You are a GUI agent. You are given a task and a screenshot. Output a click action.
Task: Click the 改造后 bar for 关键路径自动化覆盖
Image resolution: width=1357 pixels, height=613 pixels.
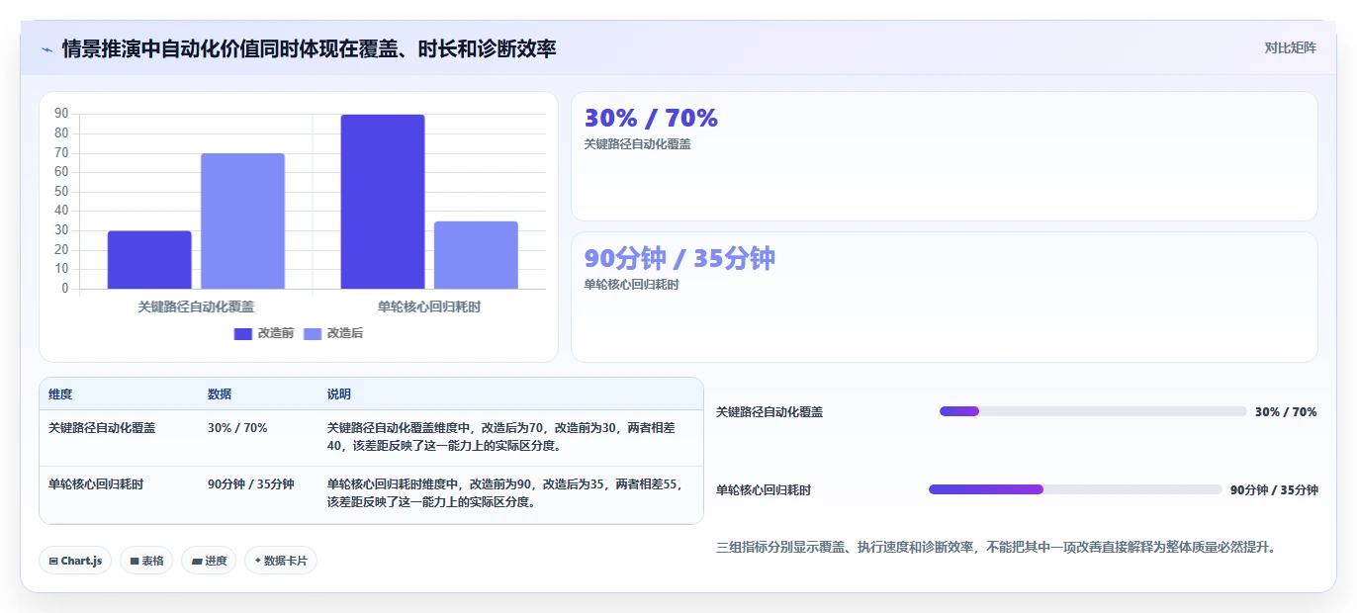(x=242, y=221)
